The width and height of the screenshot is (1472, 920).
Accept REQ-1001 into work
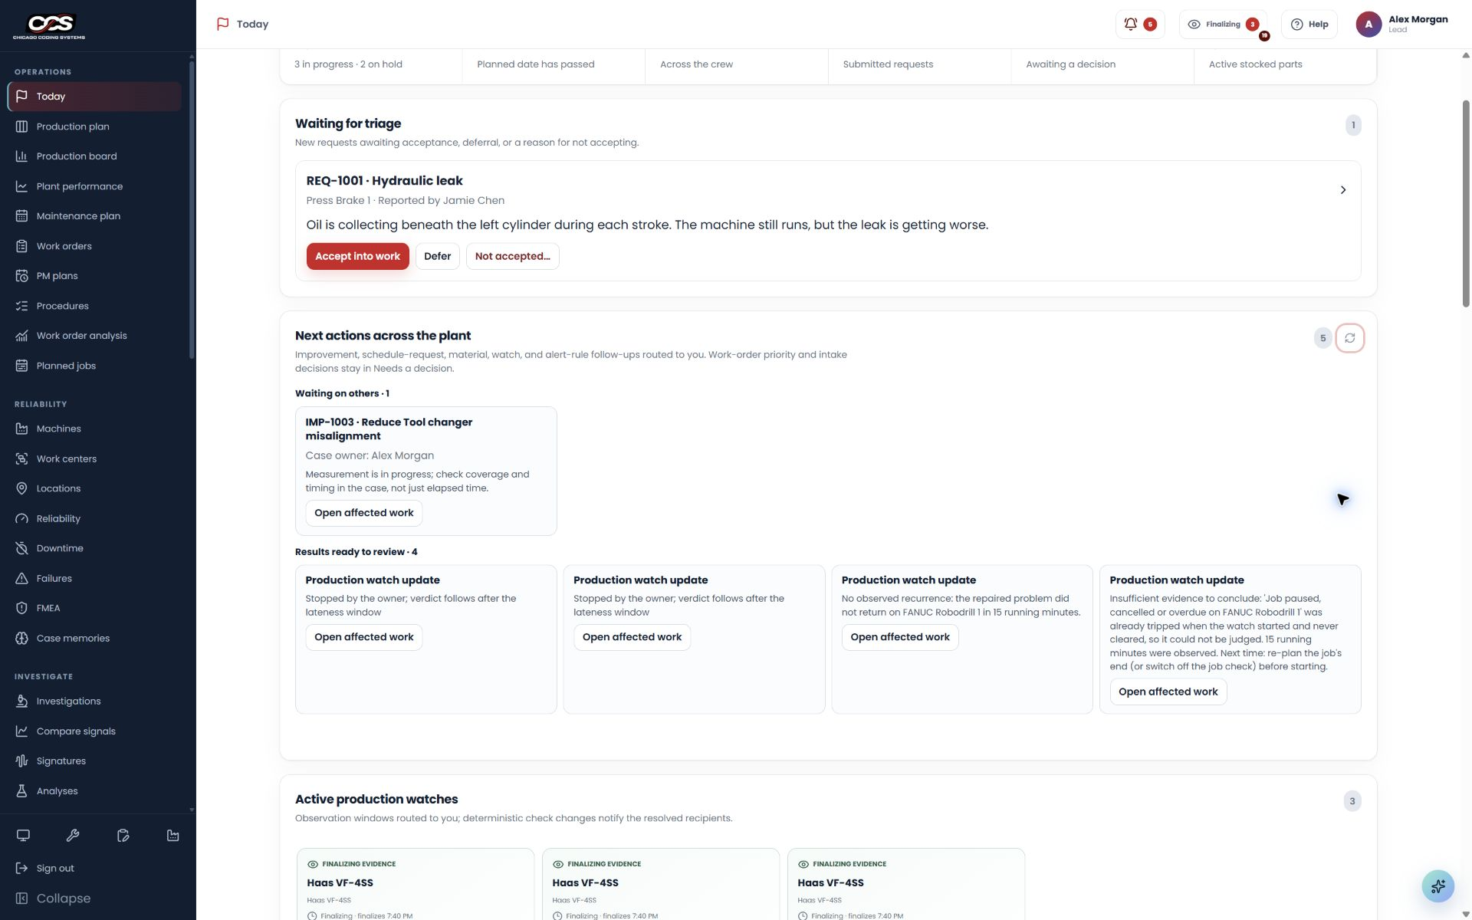point(357,256)
